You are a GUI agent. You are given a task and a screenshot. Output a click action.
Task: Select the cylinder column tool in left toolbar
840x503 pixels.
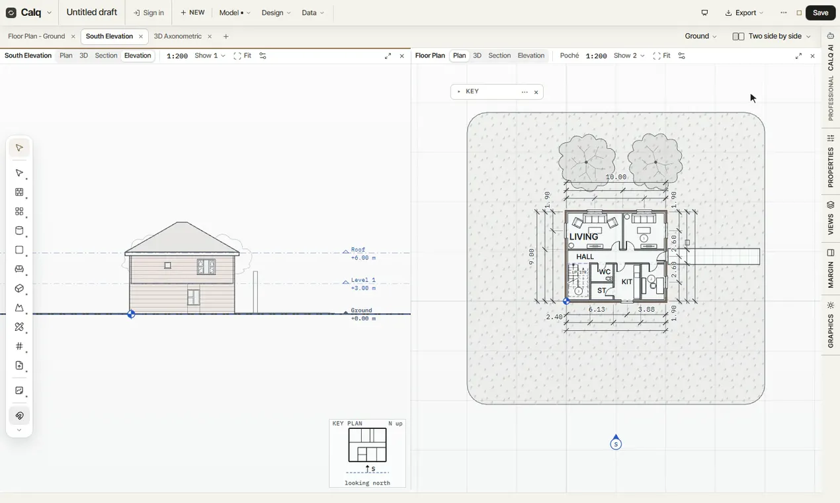pyautogui.click(x=19, y=231)
